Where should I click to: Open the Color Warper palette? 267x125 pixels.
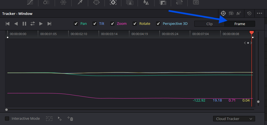coord(63,2)
